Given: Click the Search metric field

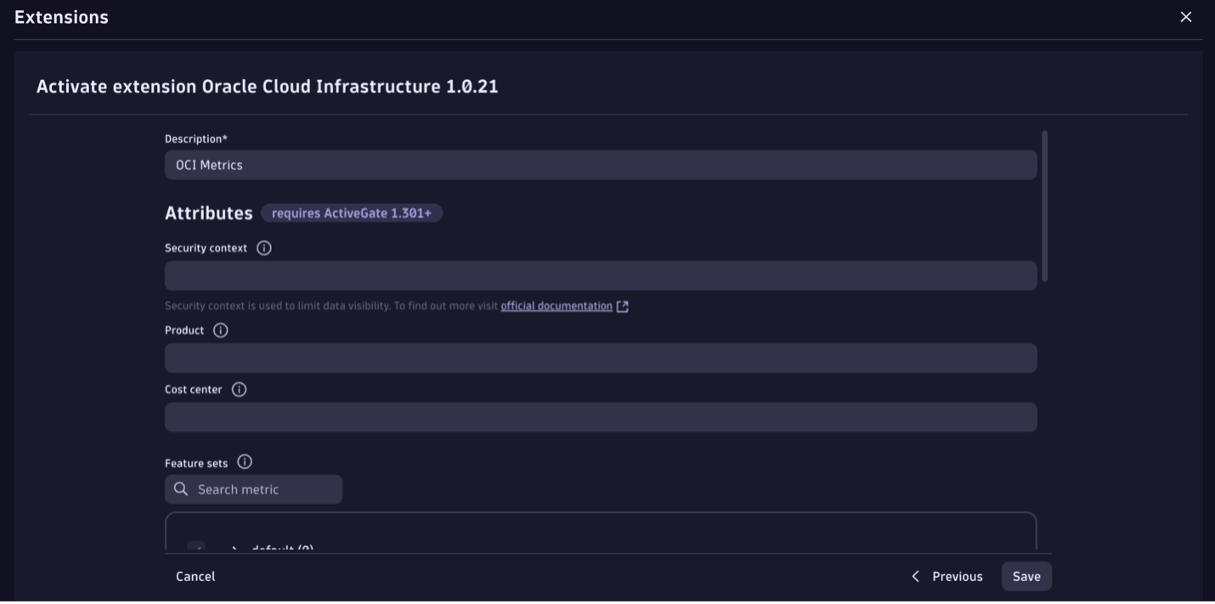Looking at the screenshot, I should tap(253, 489).
